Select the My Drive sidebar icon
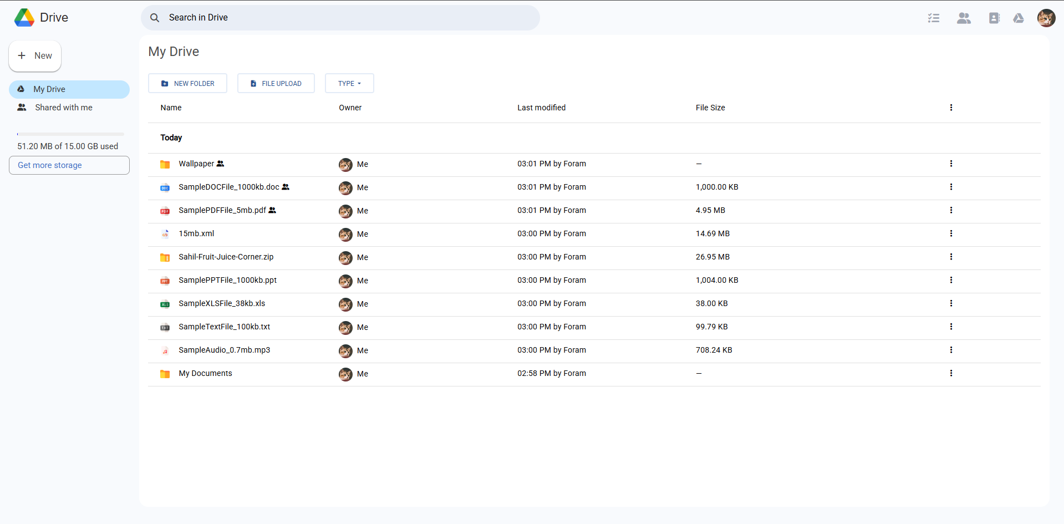This screenshot has width=1064, height=524. (x=21, y=89)
